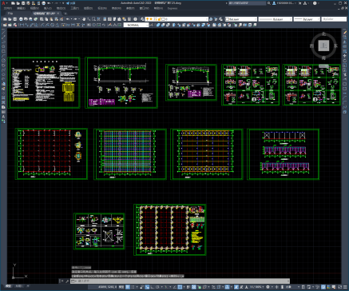
Task: Open Dimension Style icon beside NORMAL dropdown
Action: click(x=152, y=25)
